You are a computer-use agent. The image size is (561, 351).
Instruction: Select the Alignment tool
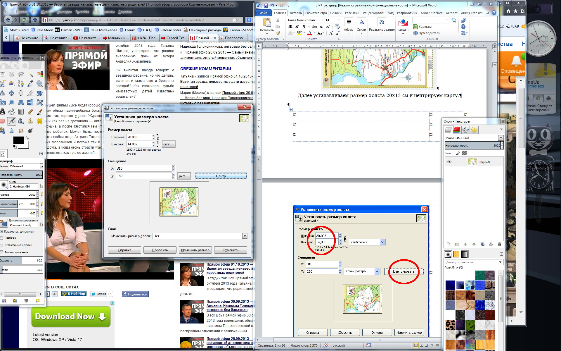pos(21,93)
